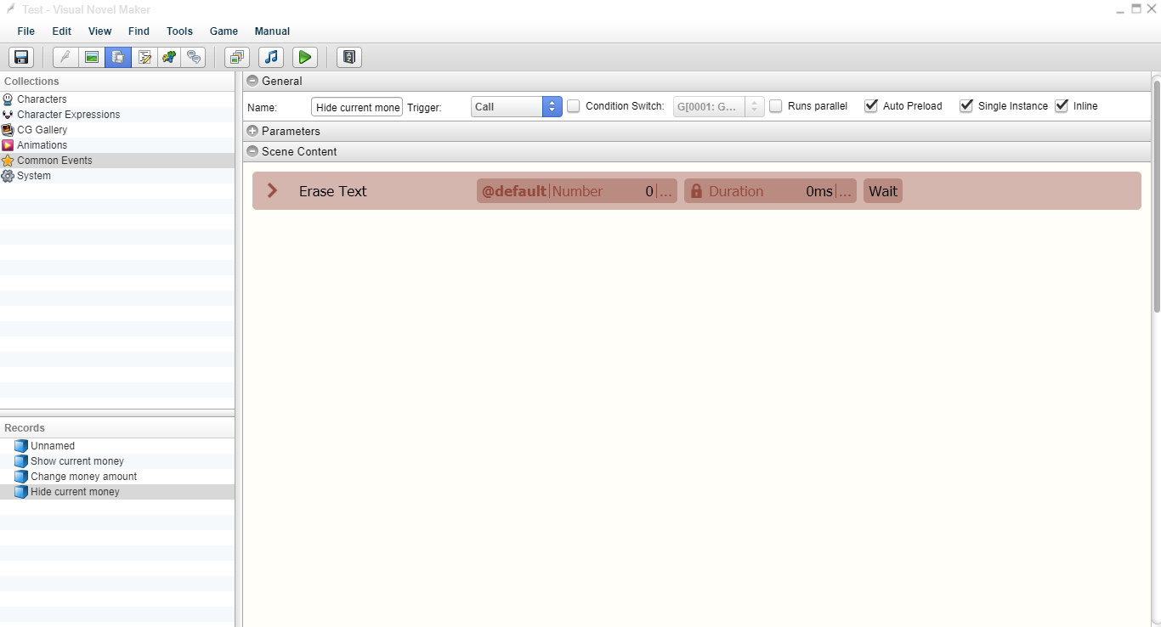Select the Change money amount record
Image resolution: width=1161 pixels, height=627 pixels.
tap(117, 477)
